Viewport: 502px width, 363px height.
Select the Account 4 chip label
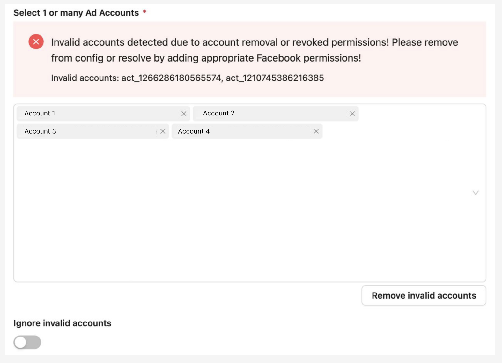pyautogui.click(x=194, y=131)
